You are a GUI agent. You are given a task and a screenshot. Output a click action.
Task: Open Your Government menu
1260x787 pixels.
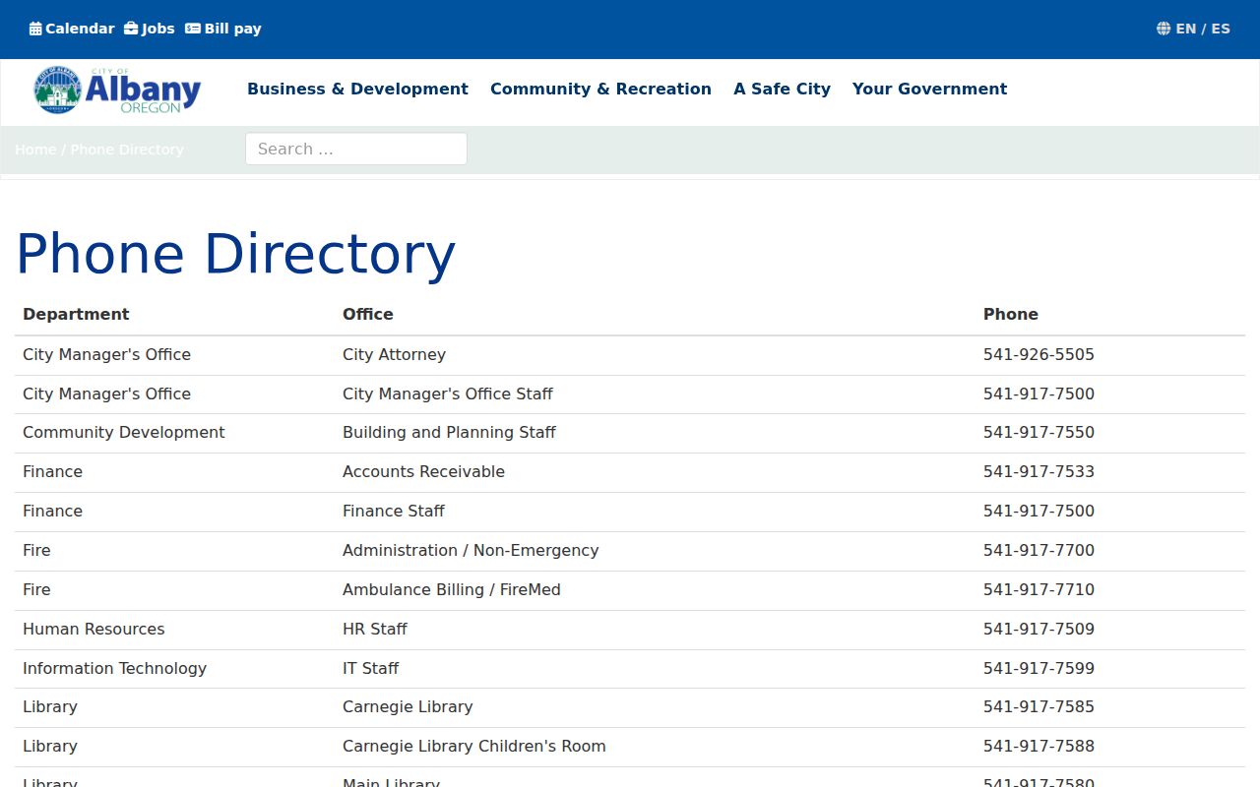coord(929,89)
